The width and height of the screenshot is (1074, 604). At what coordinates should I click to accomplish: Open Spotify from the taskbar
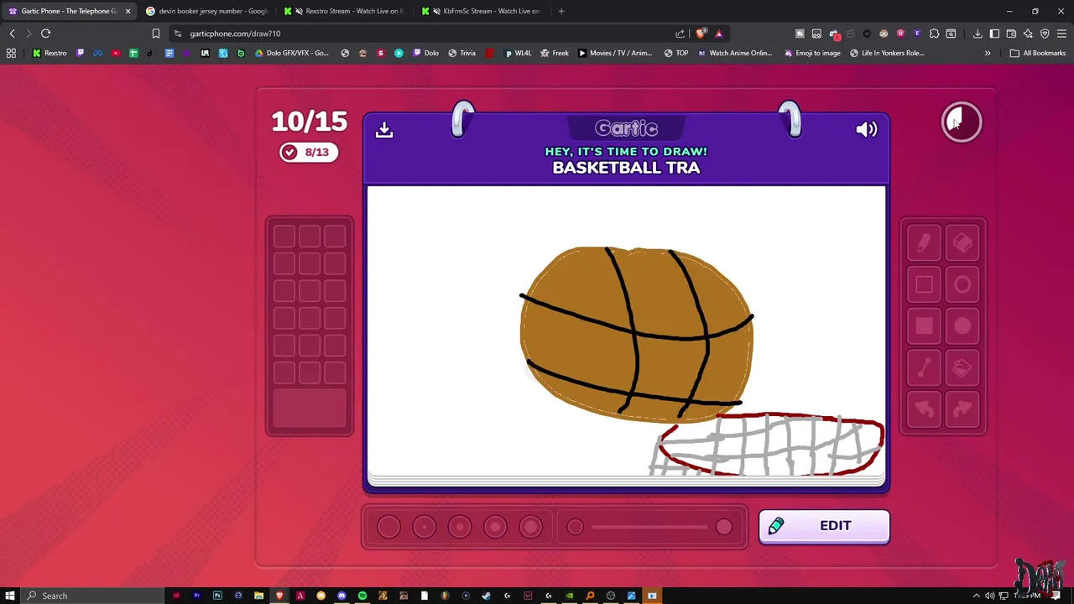point(362,596)
